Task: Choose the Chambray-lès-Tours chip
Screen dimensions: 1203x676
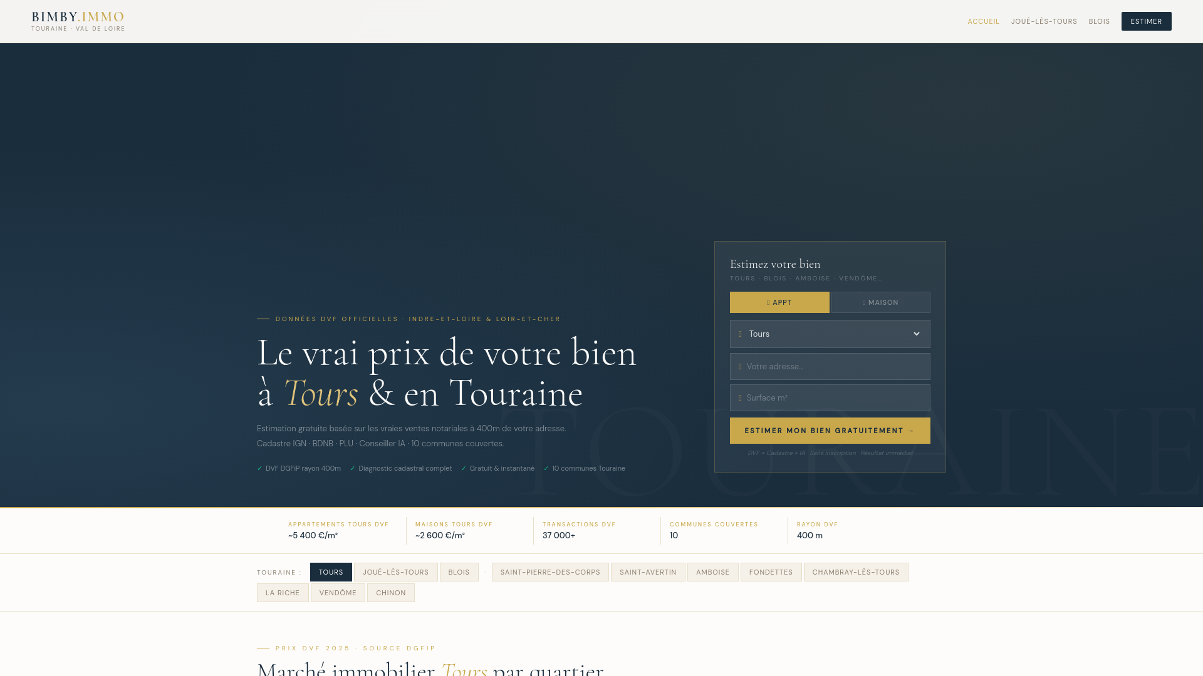Action: (855, 572)
